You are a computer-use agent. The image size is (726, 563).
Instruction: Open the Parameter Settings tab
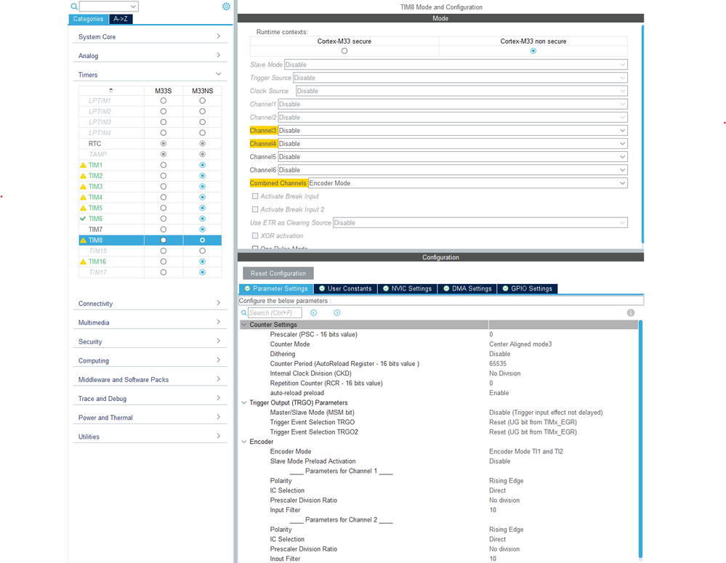pos(276,289)
